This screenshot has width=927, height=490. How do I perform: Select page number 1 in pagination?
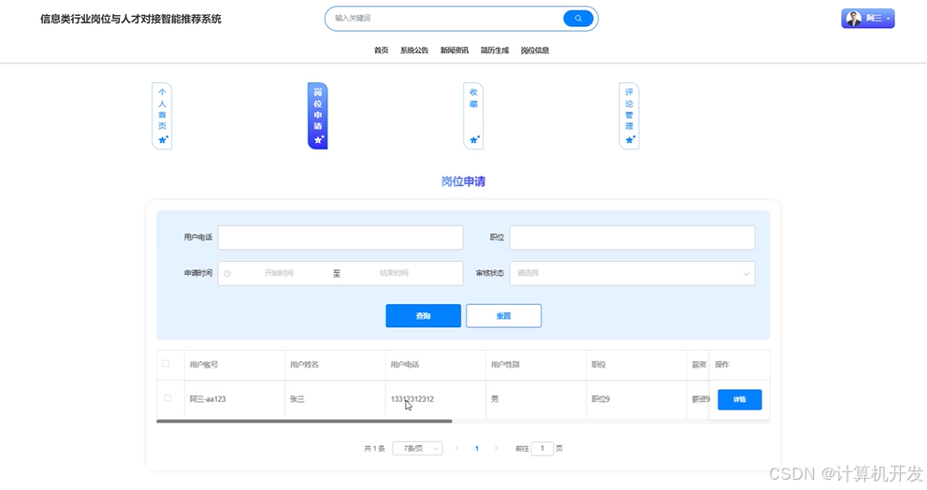point(476,449)
